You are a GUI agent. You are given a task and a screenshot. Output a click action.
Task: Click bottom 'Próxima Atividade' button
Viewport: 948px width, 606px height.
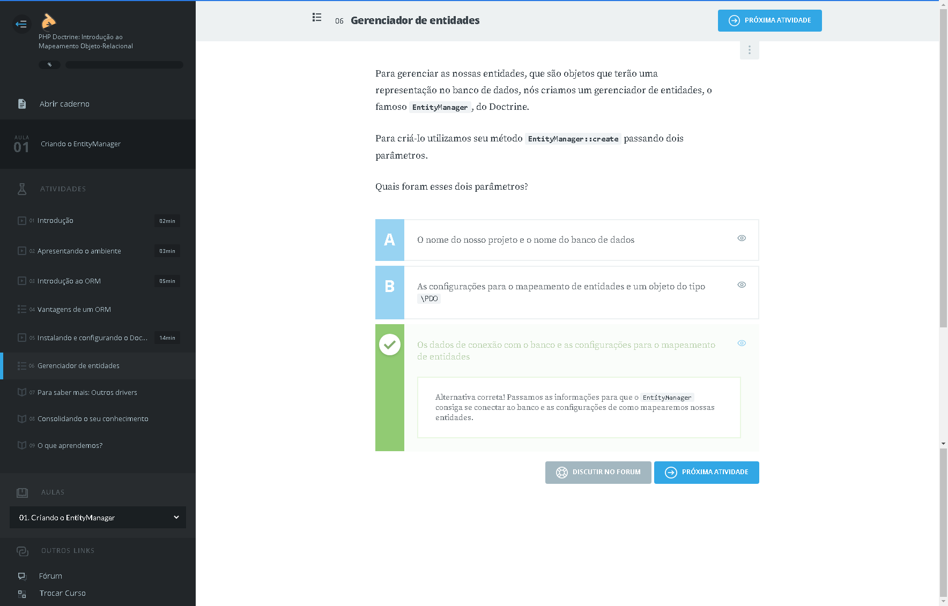coord(706,473)
